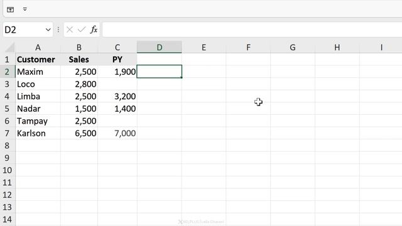This screenshot has height=226, width=402.
Task: Select column G header
Action: point(293,48)
